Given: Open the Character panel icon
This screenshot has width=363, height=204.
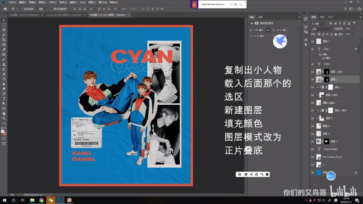Looking at the screenshot, I should click(306, 40).
